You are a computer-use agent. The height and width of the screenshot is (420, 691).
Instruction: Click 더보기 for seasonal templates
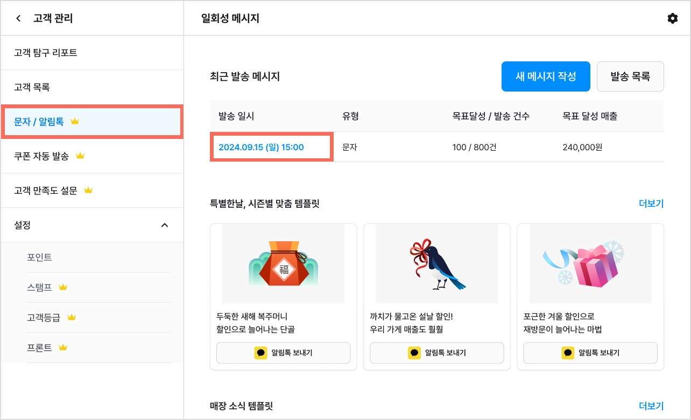pyautogui.click(x=651, y=204)
